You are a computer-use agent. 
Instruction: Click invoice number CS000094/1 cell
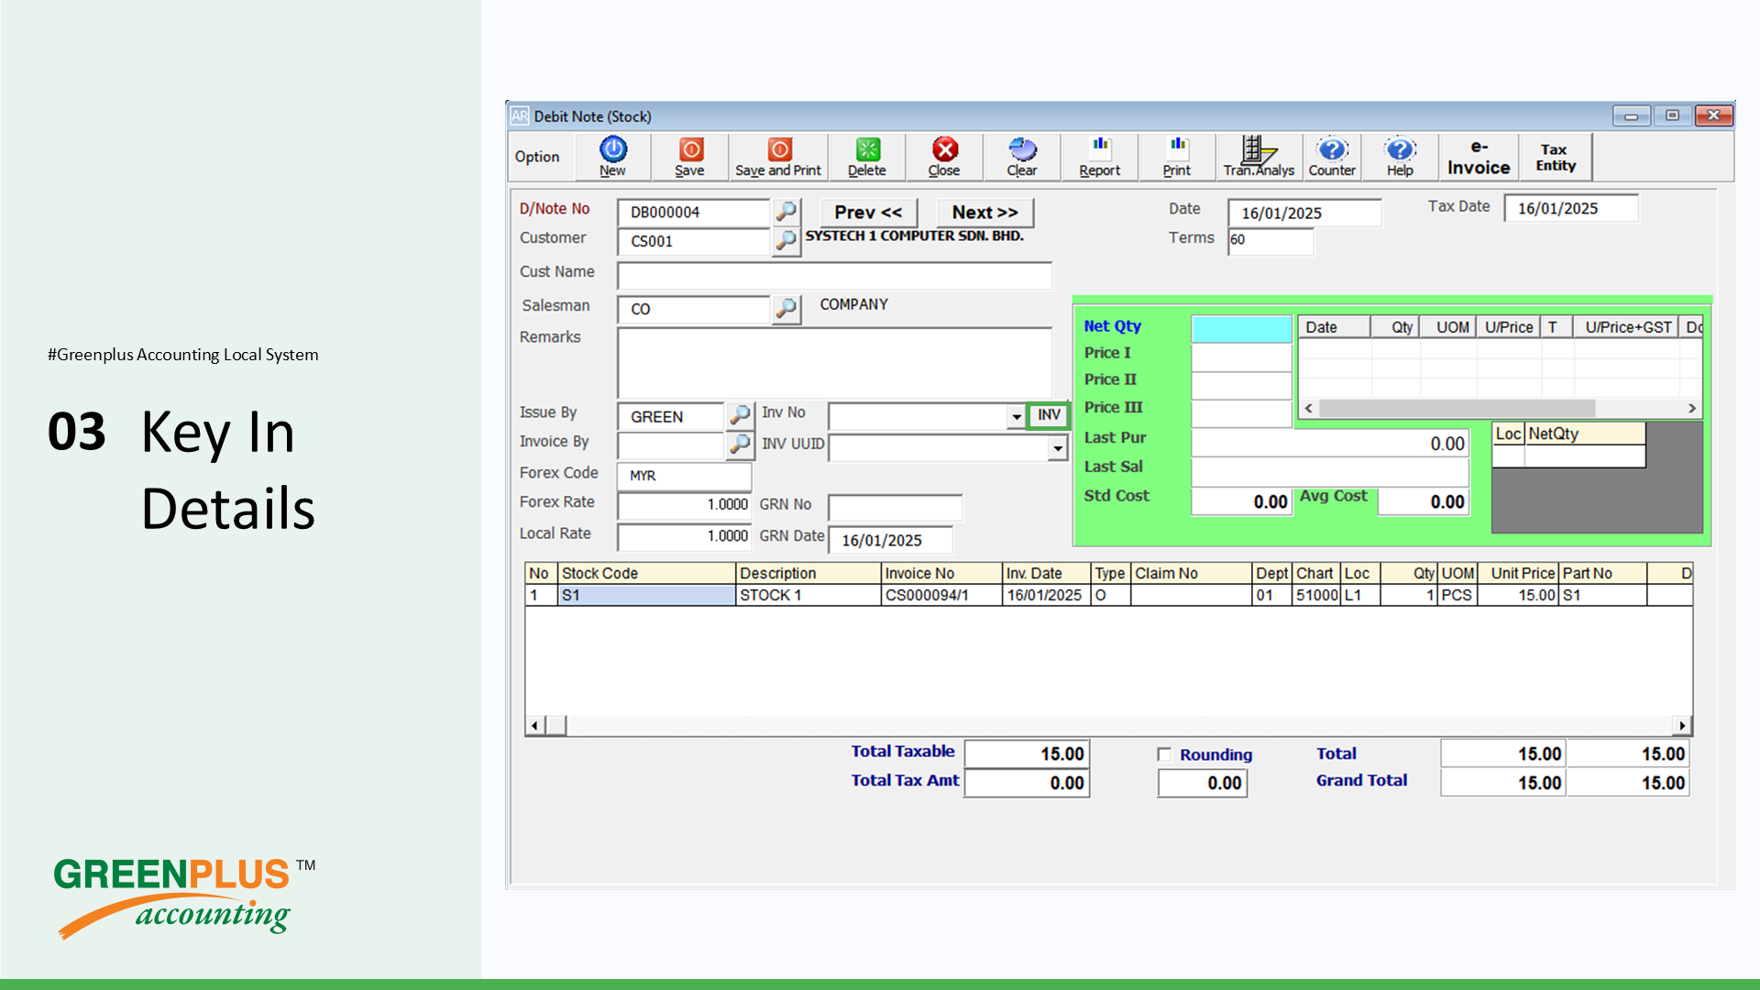pos(941,595)
